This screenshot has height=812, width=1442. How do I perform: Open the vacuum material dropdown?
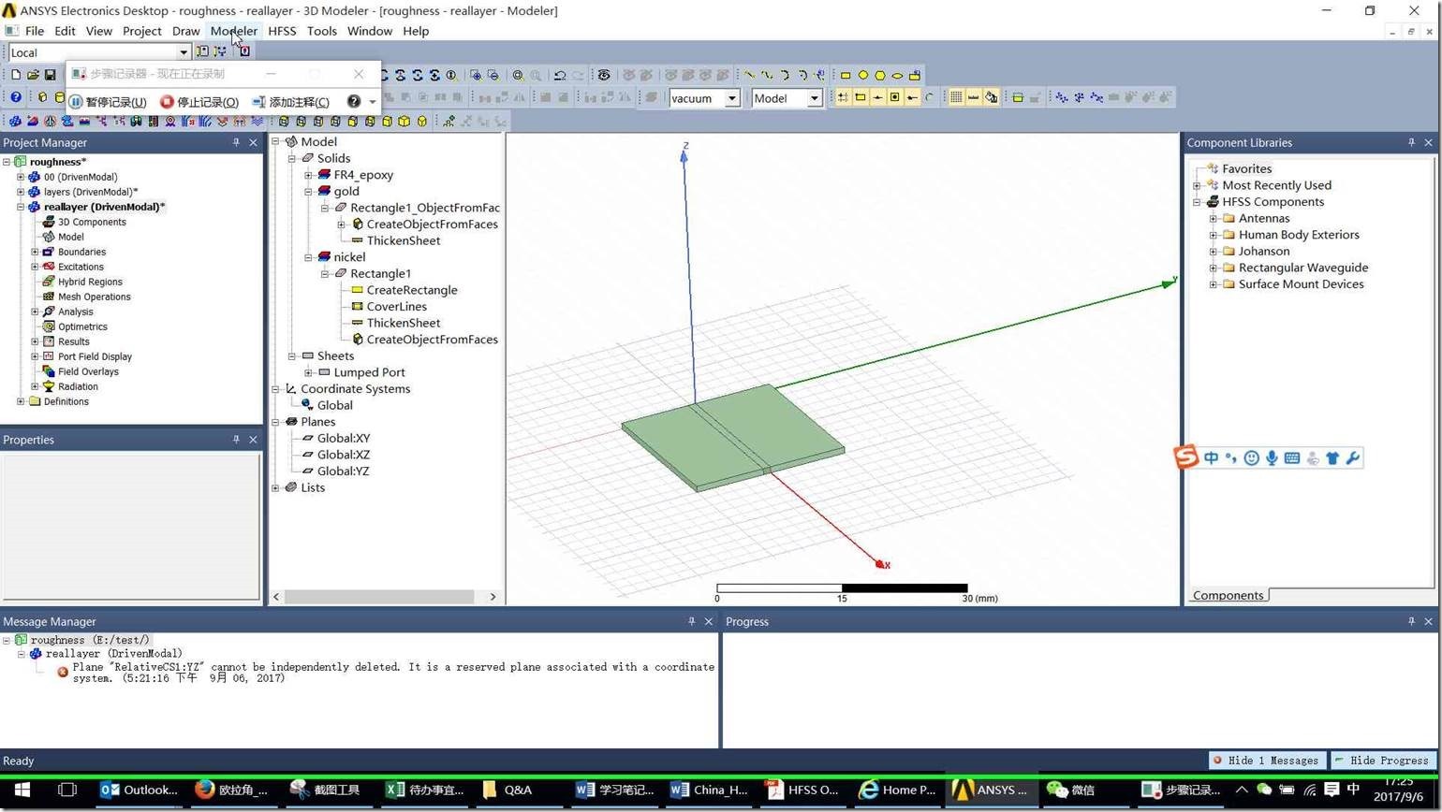pyautogui.click(x=732, y=98)
